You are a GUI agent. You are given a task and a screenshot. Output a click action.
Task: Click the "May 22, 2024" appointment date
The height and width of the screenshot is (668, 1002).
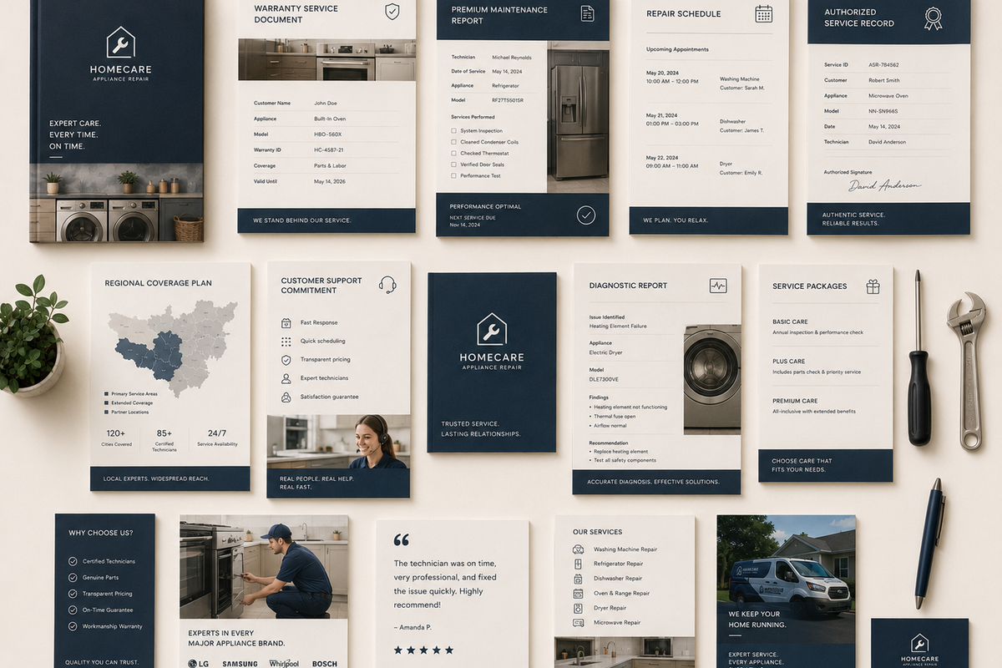pos(664,158)
